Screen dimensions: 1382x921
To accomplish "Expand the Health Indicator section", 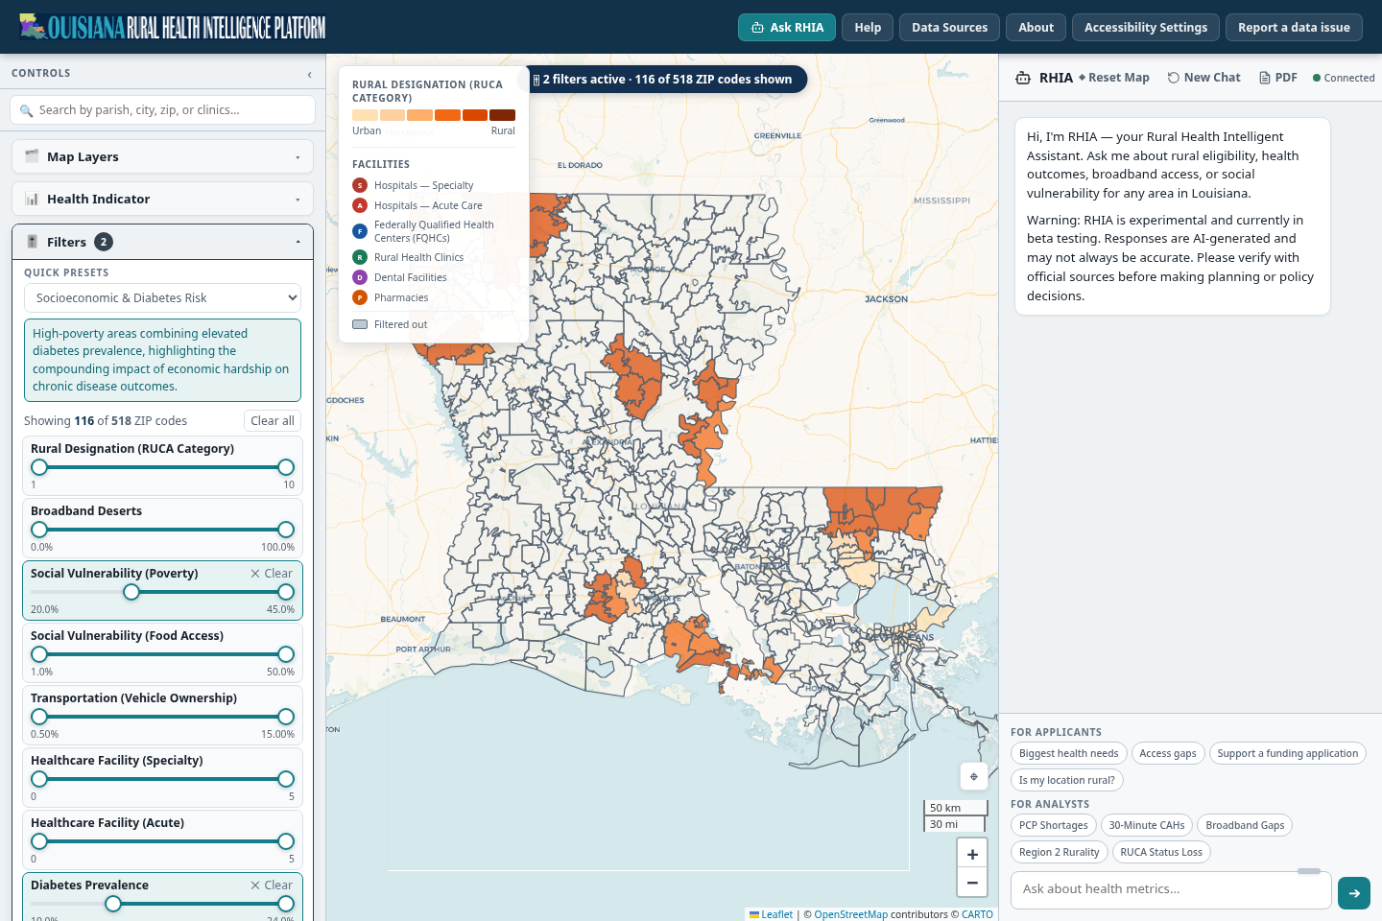I will tap(162, 199).
